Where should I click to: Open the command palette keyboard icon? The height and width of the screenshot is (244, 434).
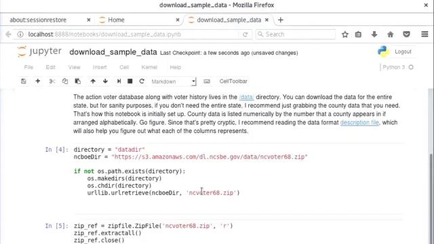click(207, 81)
